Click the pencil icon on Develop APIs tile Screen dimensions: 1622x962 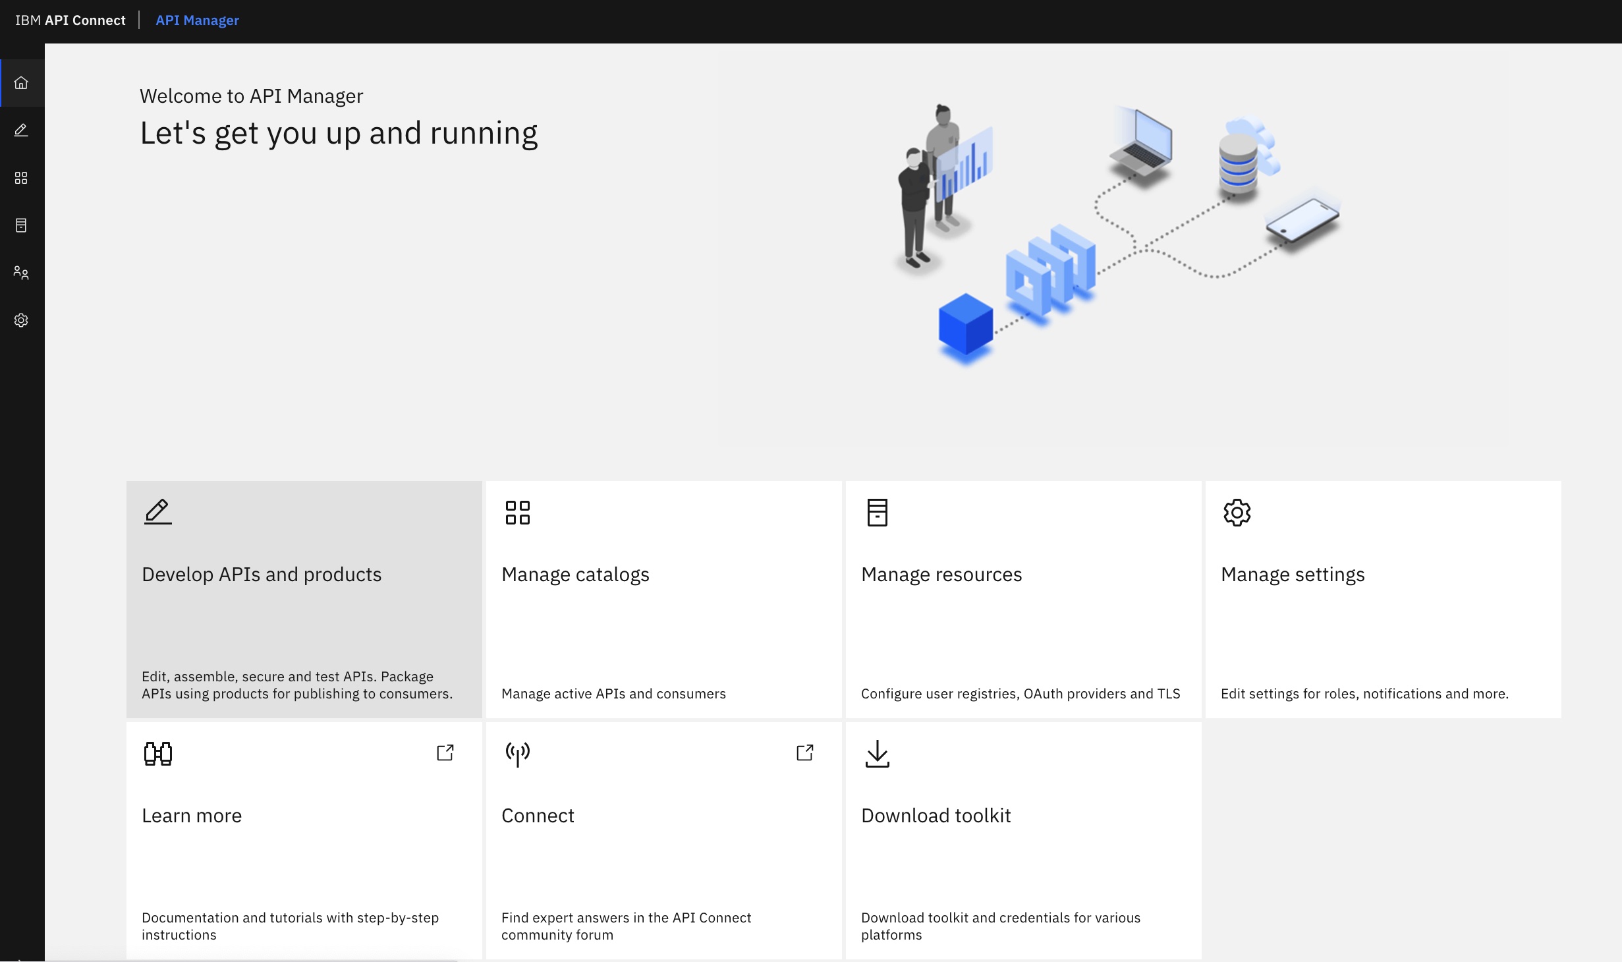point(157,512)
